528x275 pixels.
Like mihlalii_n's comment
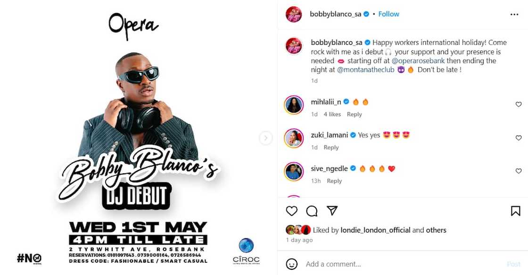coord(519,104)
